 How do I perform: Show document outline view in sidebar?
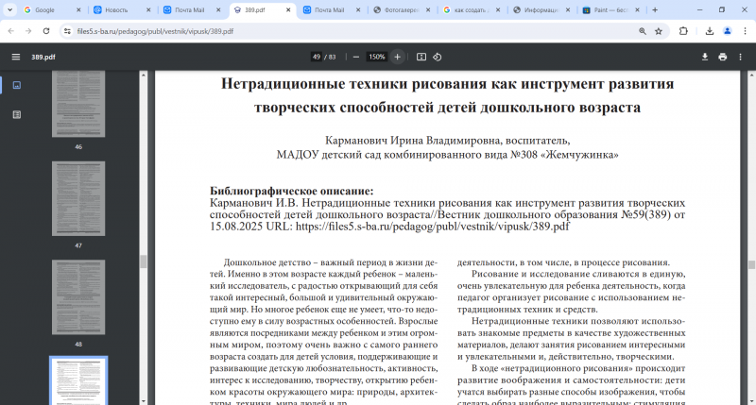16,114
